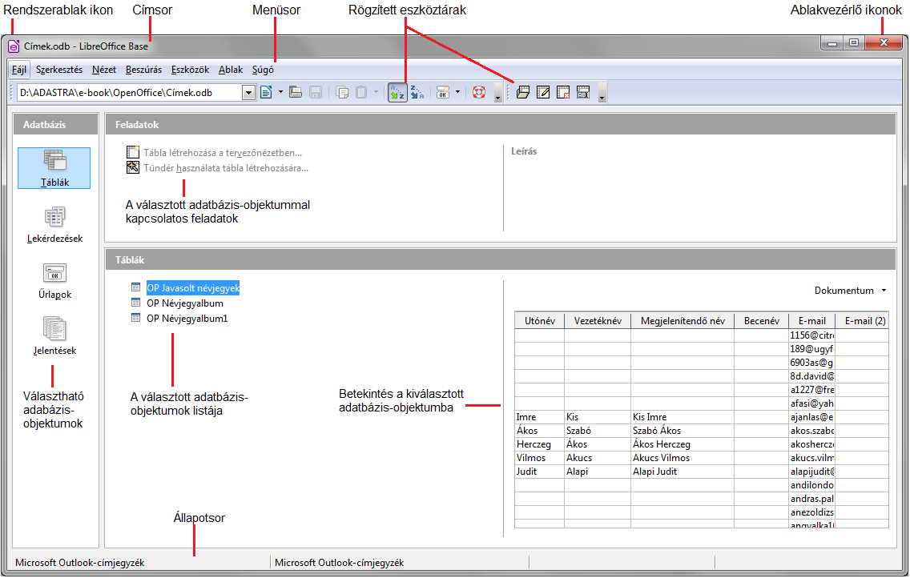The height and width of the screenshot is (578, 910).
Task: Click left status bar Microsoft Outlook-címjegyzék text
Action: [x=79, y=562]
